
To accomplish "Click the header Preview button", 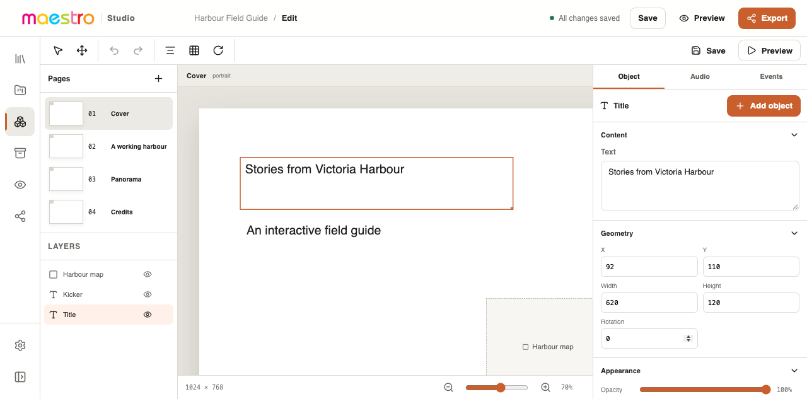I will point(702,18).
